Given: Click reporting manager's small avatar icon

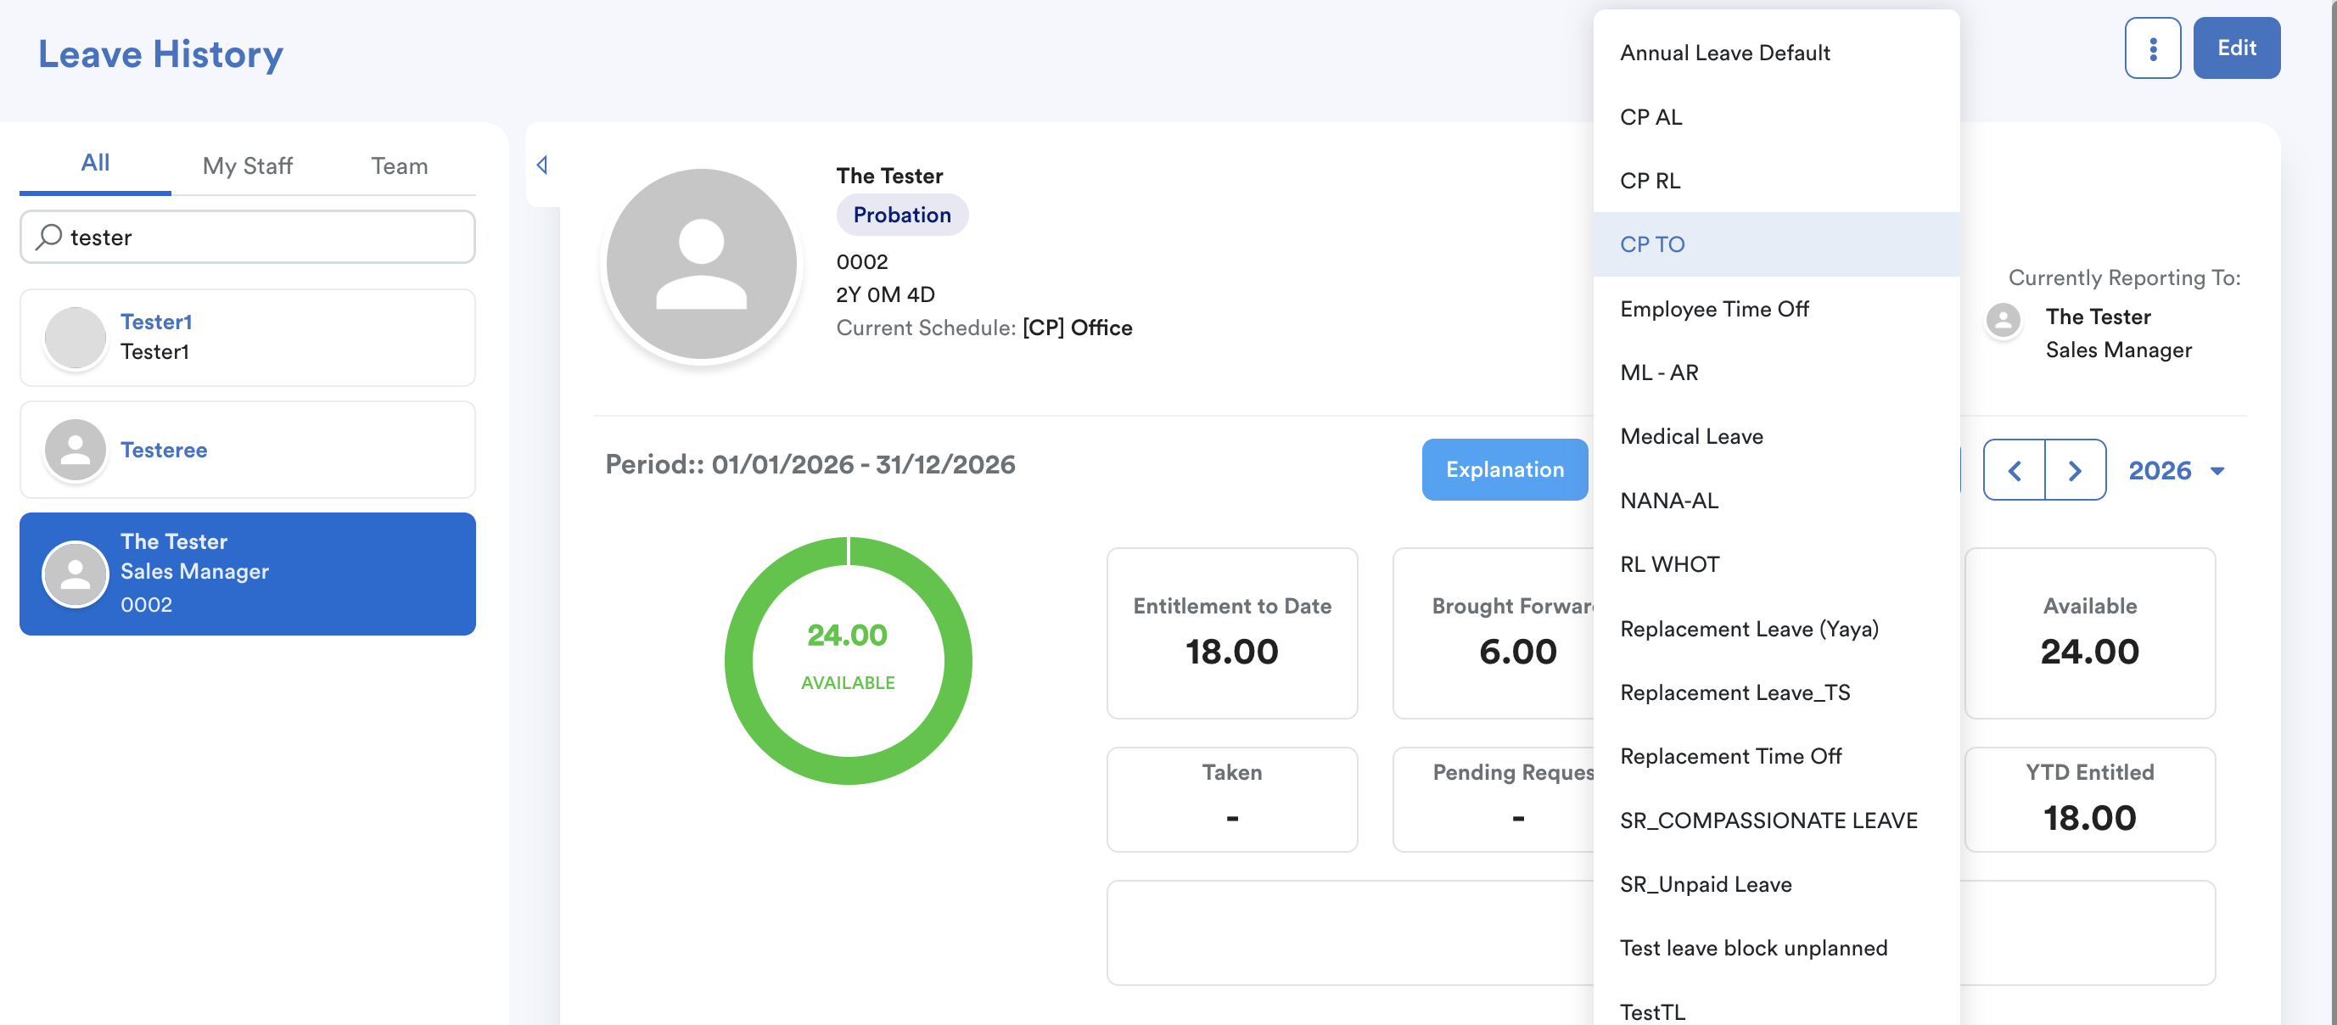Looking at the screenshot, I should 2004,318.
